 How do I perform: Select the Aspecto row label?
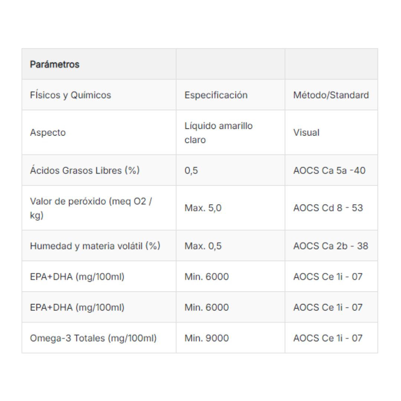[48, 133]
